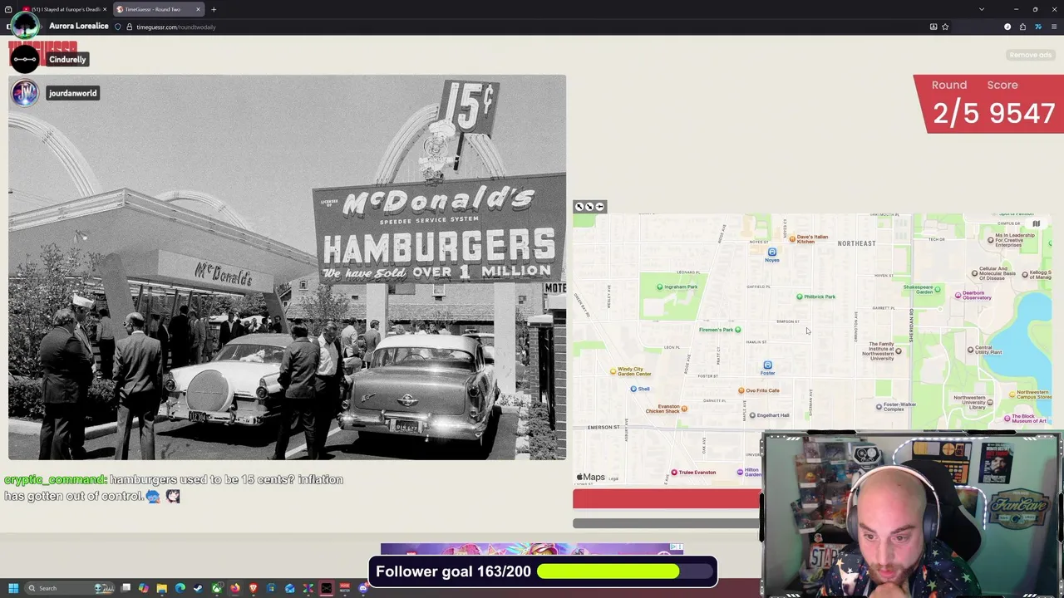Open the Xbox app from taskbar
This screenshot has width=1064, height=598.
[217, 588]
